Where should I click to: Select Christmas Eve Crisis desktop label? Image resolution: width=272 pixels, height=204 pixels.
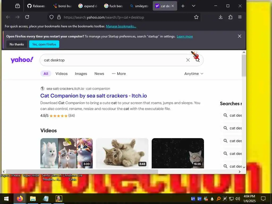click(73, 177)
